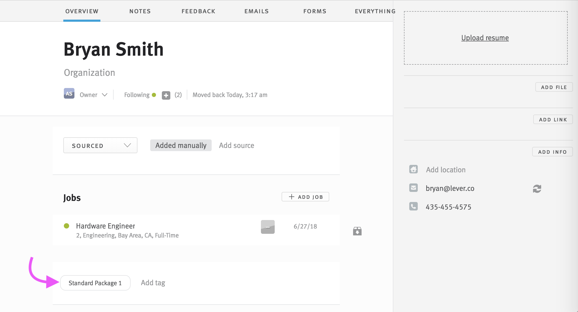Viewport: 578px width, 312px height.
Task: Open the Overview tab
Action: 82,11
